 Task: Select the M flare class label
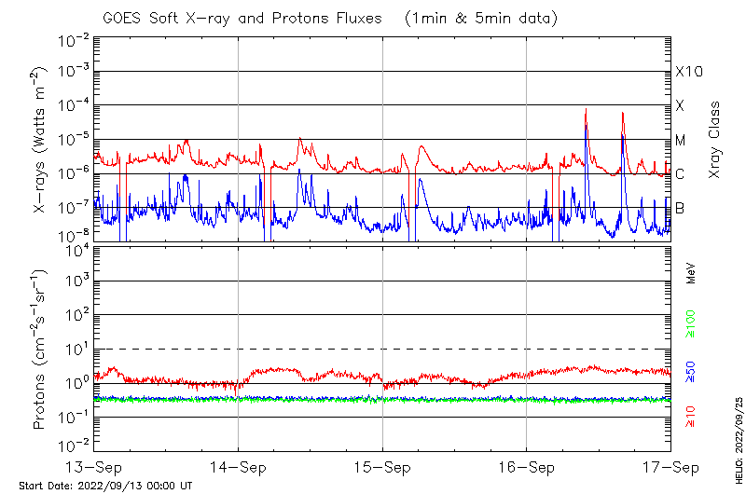681,141
